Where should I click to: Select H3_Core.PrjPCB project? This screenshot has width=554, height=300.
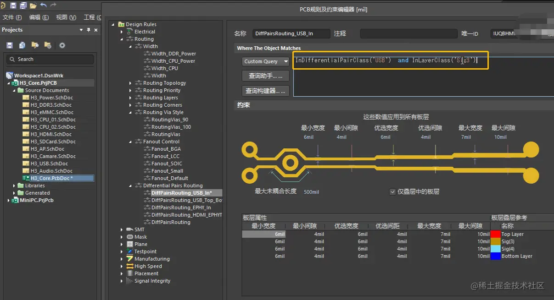(38, 83)
